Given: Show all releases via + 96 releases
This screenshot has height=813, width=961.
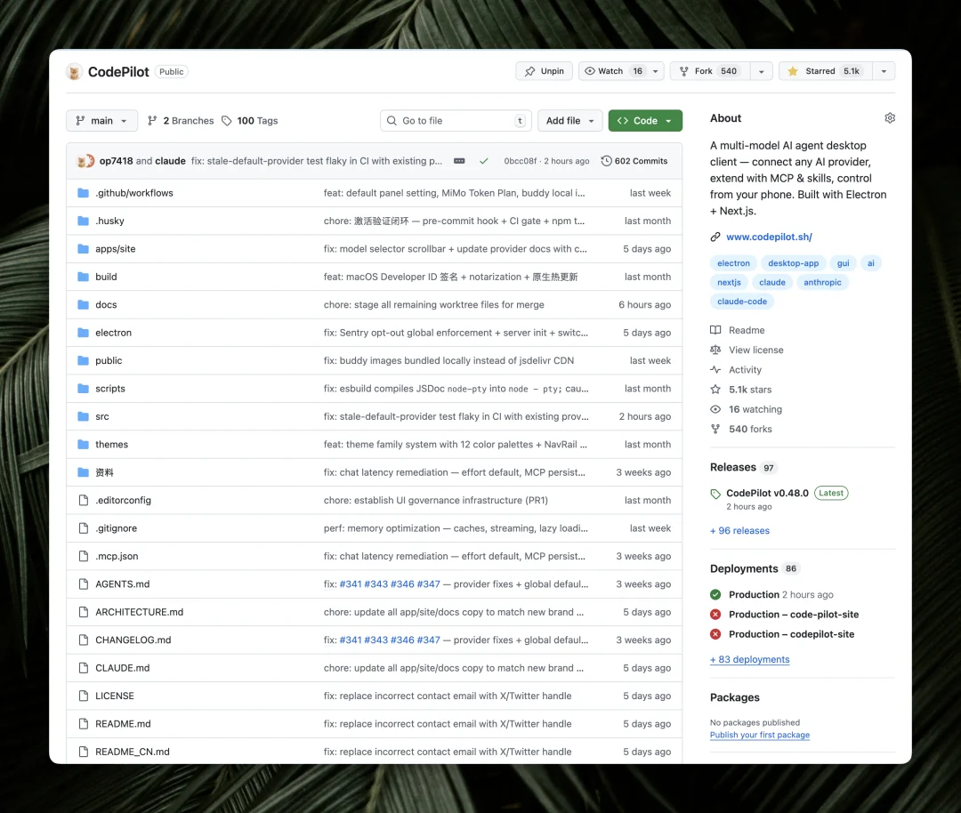Looking at the screenshot, I should tap(739, 530).
